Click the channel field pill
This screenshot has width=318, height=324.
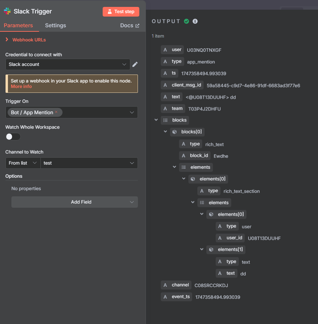[x=176, y=285]
